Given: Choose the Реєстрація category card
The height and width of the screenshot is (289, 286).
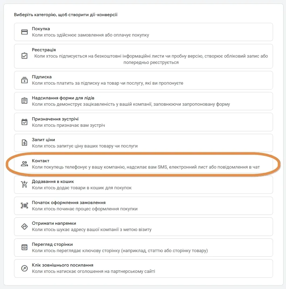Looking at the screenshot, I should (x=143, y=56).
